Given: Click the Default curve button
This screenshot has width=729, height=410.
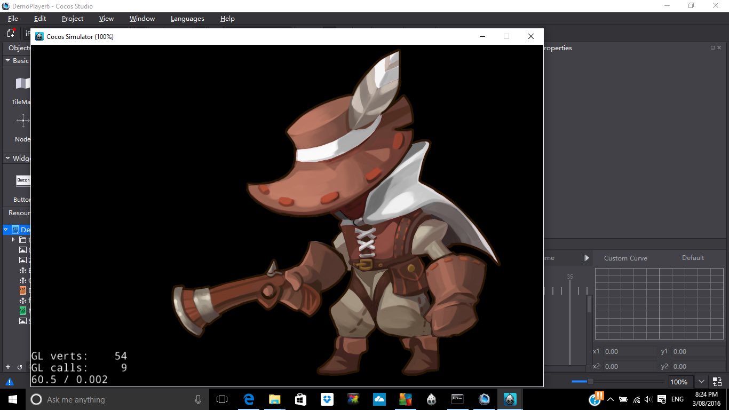Looking at the screenshot, I should click(693, 257).
